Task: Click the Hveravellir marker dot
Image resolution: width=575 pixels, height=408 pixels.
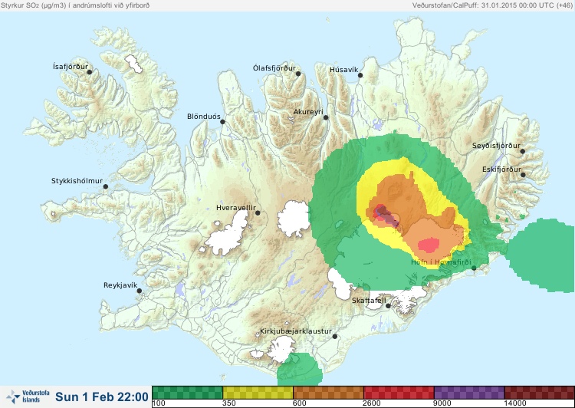Action: (x=258, y=212)
